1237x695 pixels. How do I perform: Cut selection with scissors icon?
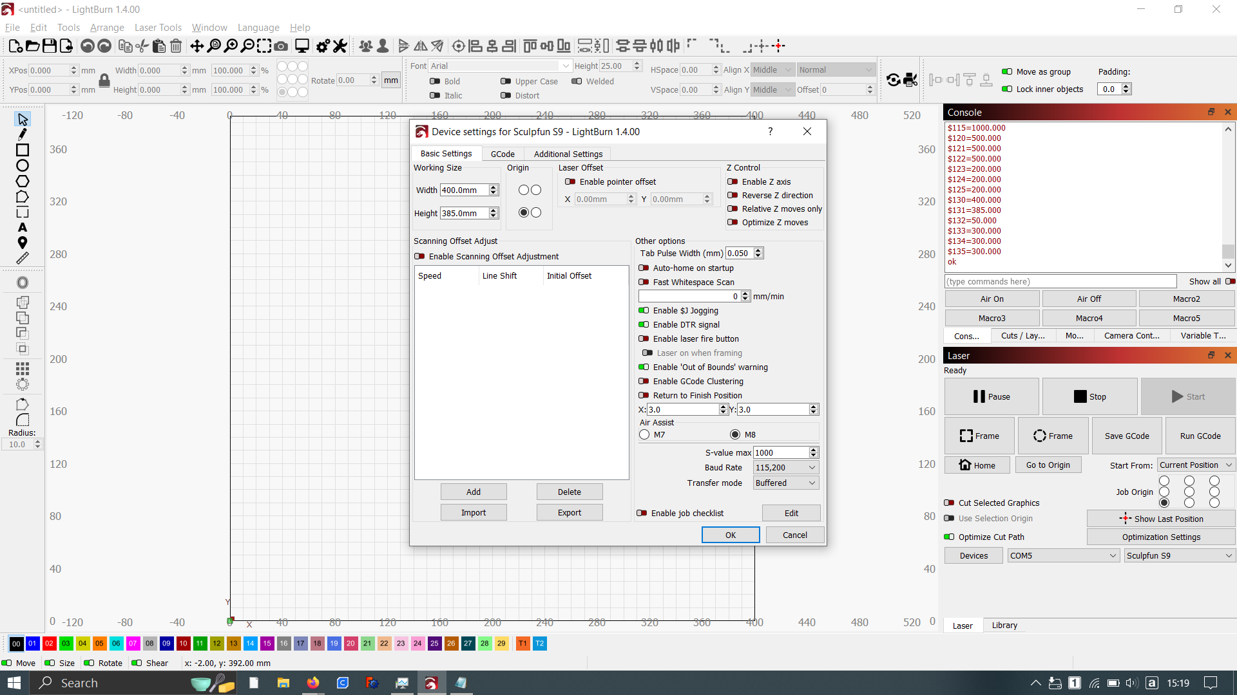[142, 46]
